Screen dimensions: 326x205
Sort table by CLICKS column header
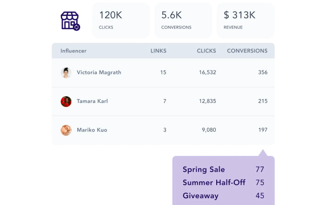pos(206,51)
